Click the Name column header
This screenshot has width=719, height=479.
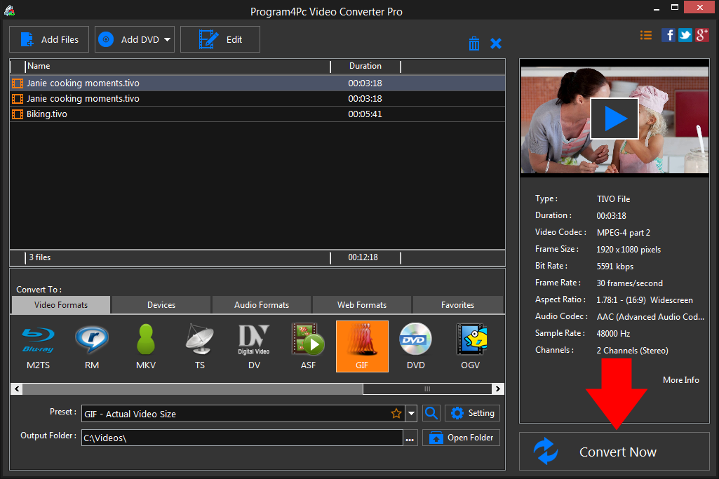pos(178,66)
